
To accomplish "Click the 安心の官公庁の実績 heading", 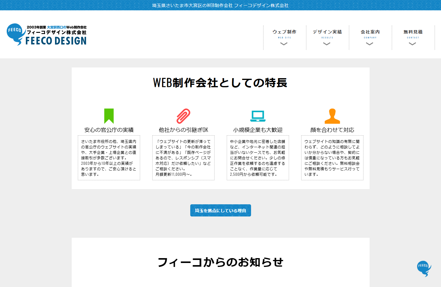I will click(109, 130).
